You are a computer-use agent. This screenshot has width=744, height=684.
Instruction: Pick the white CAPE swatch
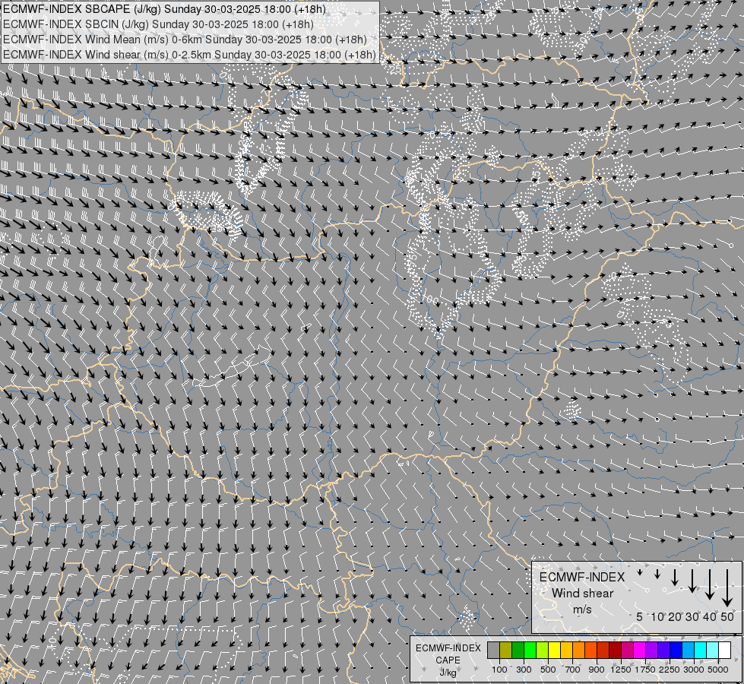[724, 651]
